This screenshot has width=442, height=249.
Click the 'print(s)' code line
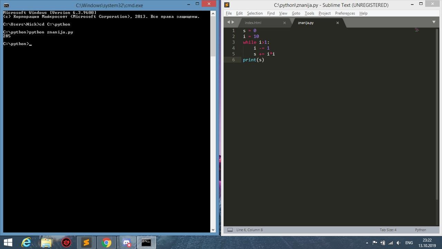pos(253,60)
